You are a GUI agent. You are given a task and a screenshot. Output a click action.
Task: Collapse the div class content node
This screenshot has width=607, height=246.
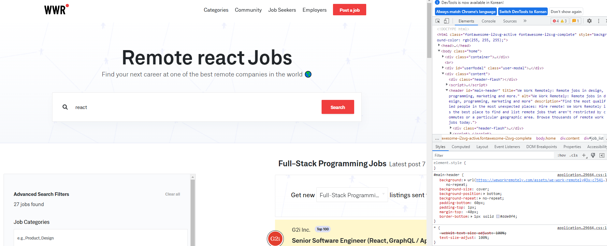pos(443,74)
